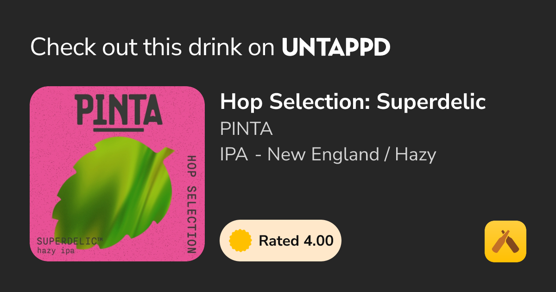Click the 'Rated 4.00' badge
The image size is (556, 292).
[280, 241]
